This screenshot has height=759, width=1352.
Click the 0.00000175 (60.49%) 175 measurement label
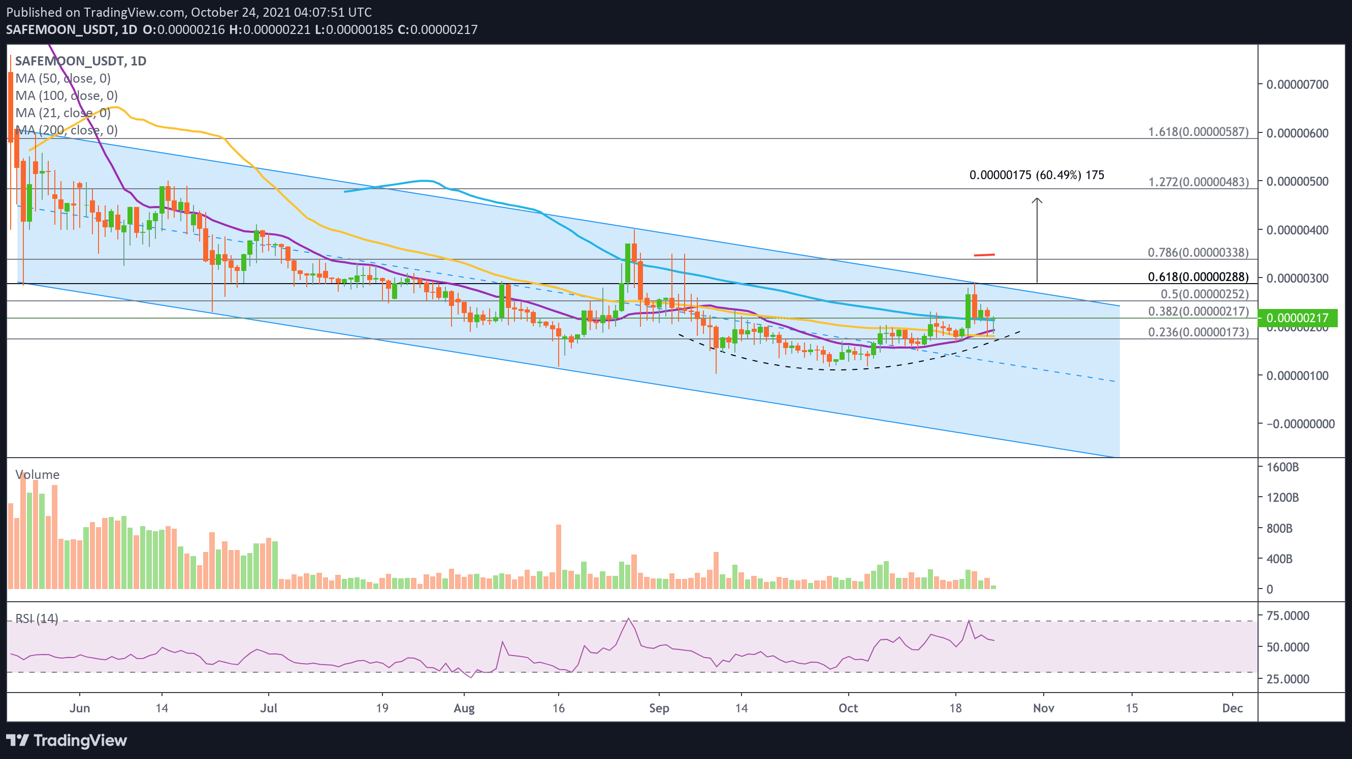pos(1037,175)
